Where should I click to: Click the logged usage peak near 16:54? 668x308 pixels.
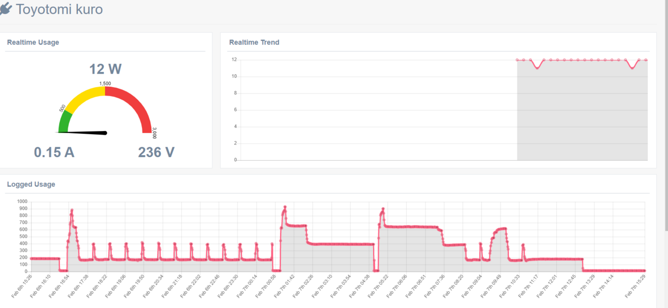coord(71,210)
